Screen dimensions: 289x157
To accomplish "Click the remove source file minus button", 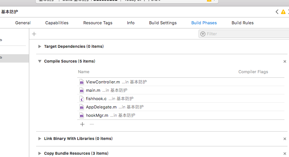I will click(x=92, y=124).
